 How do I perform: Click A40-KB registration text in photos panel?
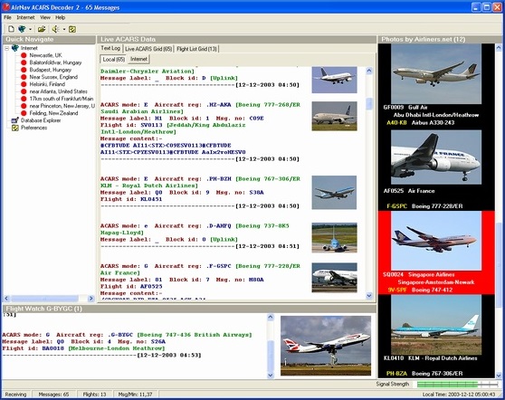pyautogui.click(x=396, y=123)
